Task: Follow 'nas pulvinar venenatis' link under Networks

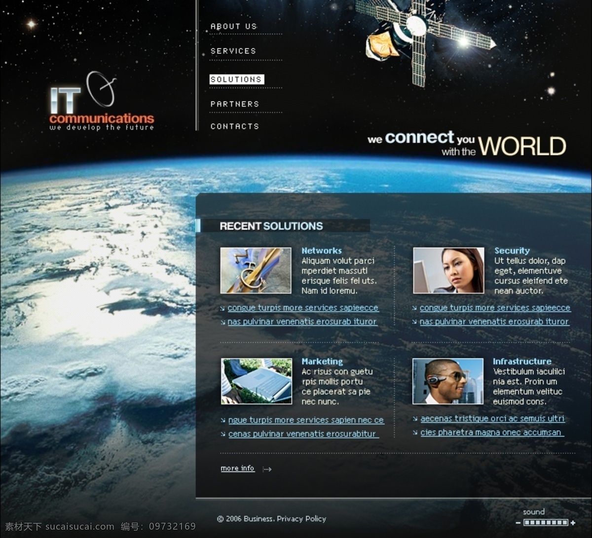Action: point(302,322)
